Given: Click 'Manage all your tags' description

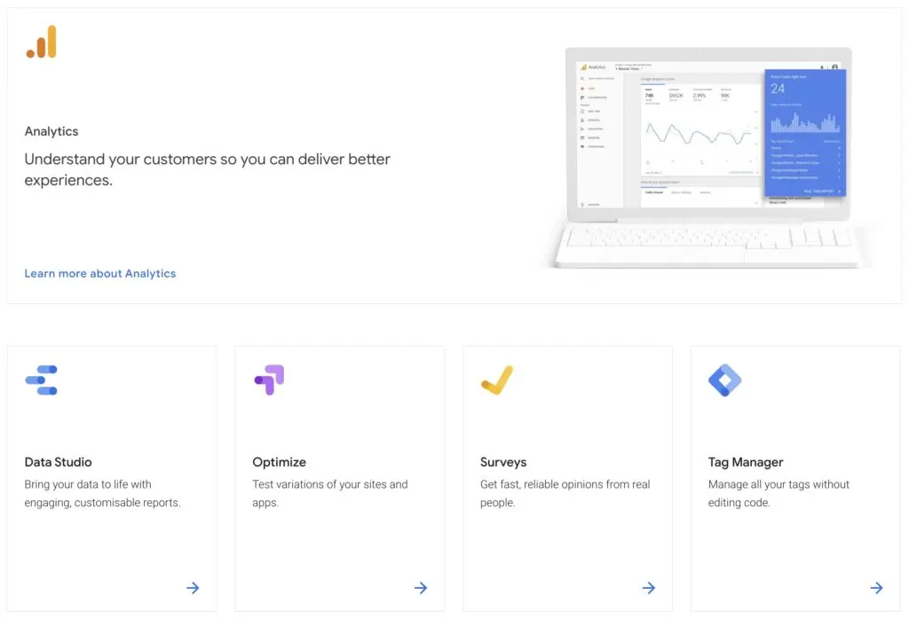Looking at the screenshot, I should tap(779, 493).
